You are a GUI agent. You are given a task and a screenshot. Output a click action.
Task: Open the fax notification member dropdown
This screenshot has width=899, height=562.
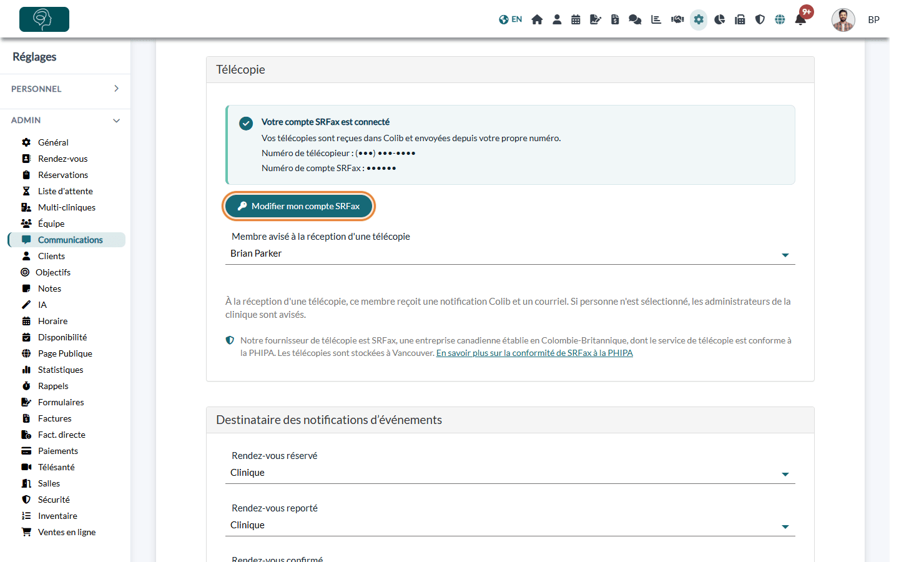[x=510, y=254]
